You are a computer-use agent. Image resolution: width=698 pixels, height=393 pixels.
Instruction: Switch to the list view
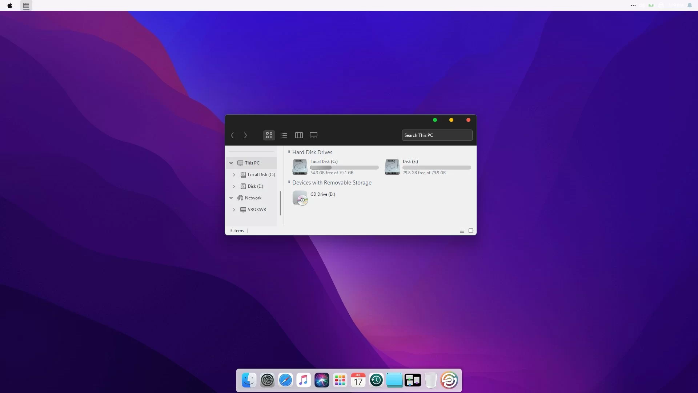click(284, 135)
